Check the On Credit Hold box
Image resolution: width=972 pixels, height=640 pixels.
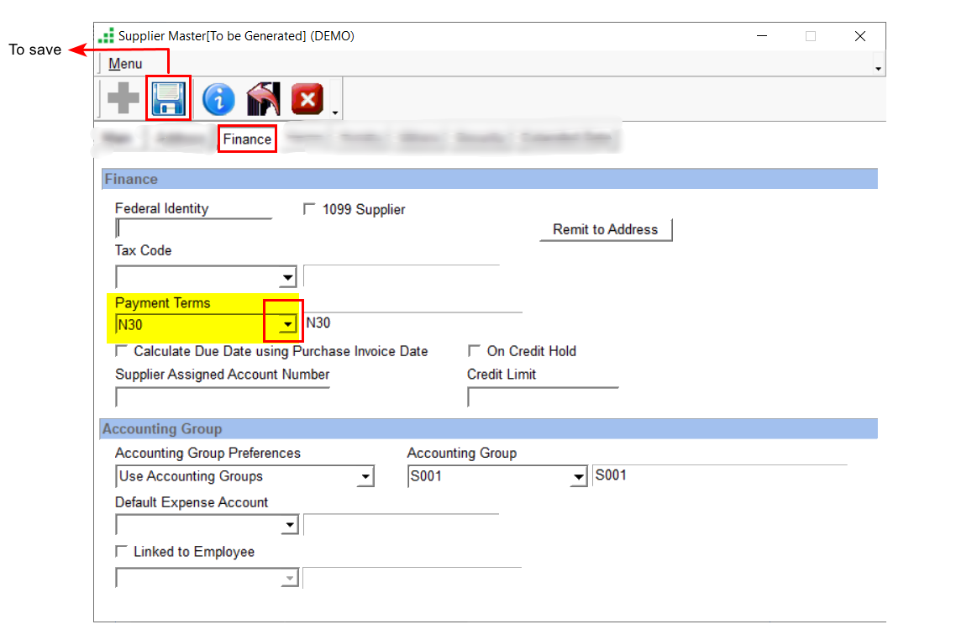pos(475,351)
